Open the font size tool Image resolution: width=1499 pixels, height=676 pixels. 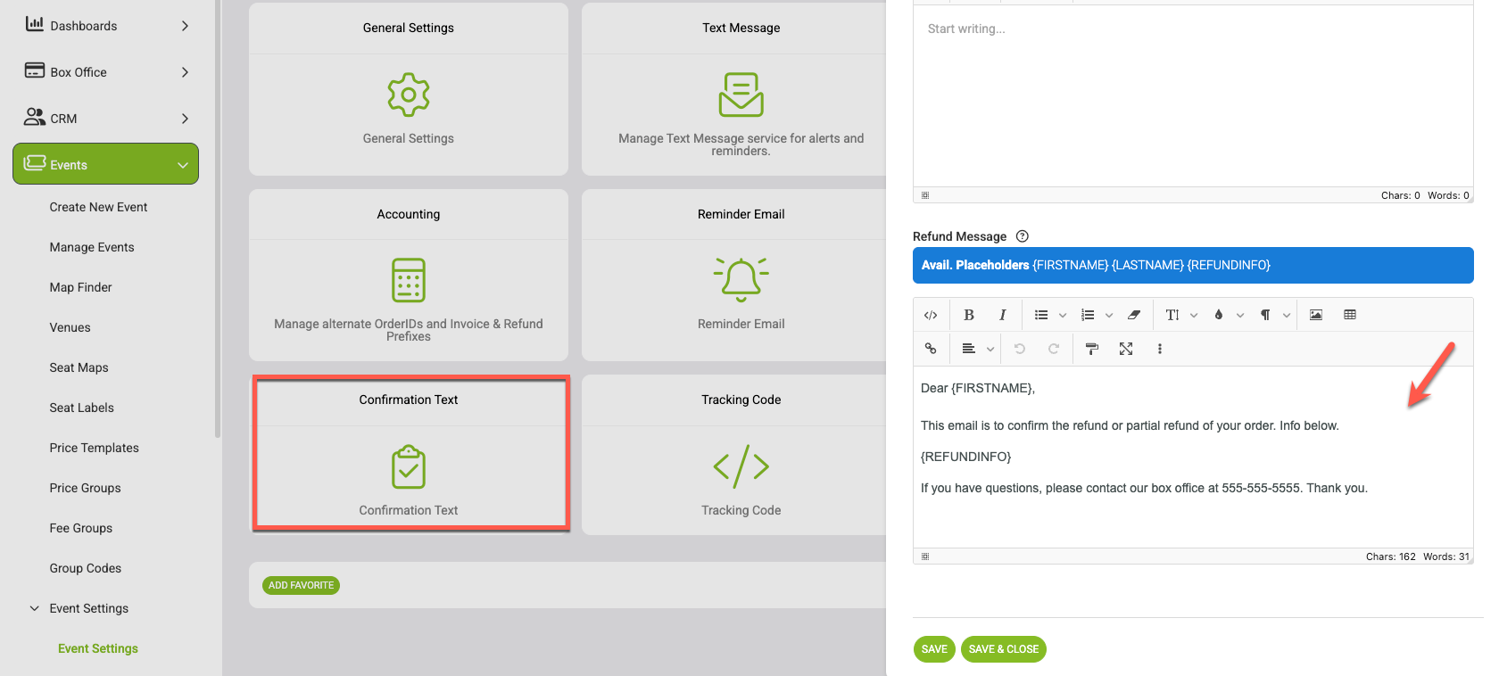1172,315
